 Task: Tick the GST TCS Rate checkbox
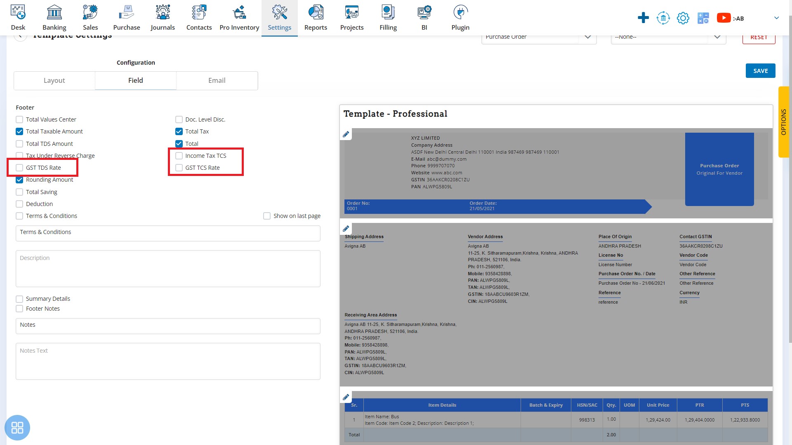[x=179, y=168]
